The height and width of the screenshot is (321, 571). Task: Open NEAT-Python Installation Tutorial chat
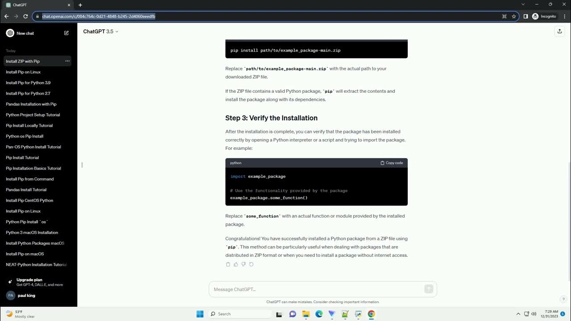[x=37, y=264]
